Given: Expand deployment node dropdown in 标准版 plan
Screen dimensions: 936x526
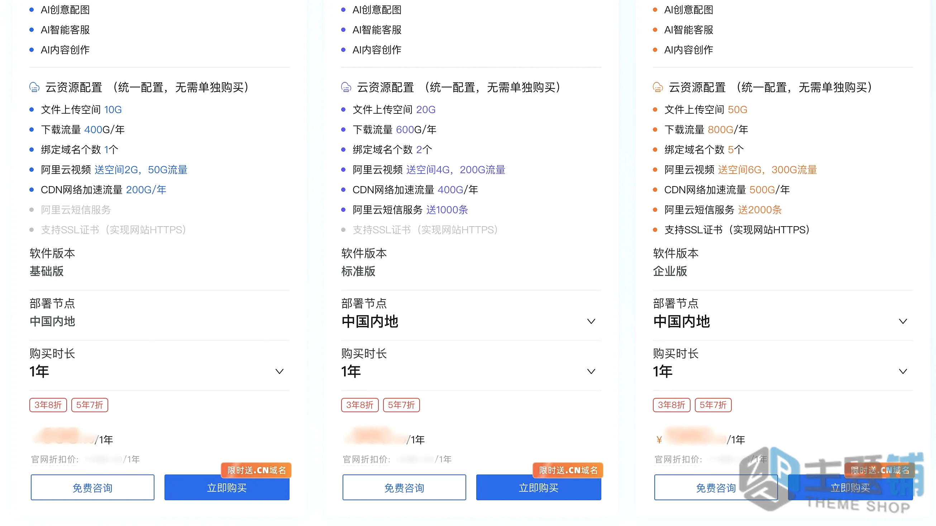Looking at the screenshot, I should [471, 321].
